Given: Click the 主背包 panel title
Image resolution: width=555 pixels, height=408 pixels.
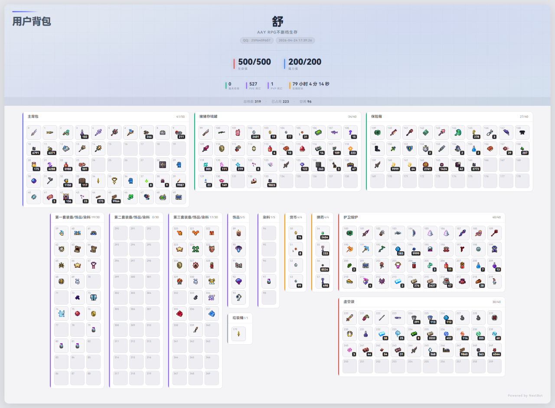Looking at the screenshot, I should coord(33,117).
